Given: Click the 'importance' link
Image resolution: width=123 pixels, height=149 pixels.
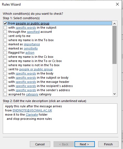Looking at the screenshot, I should point(32,44).
